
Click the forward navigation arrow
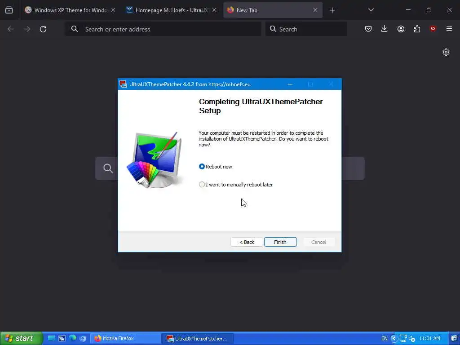coord(27,29)
